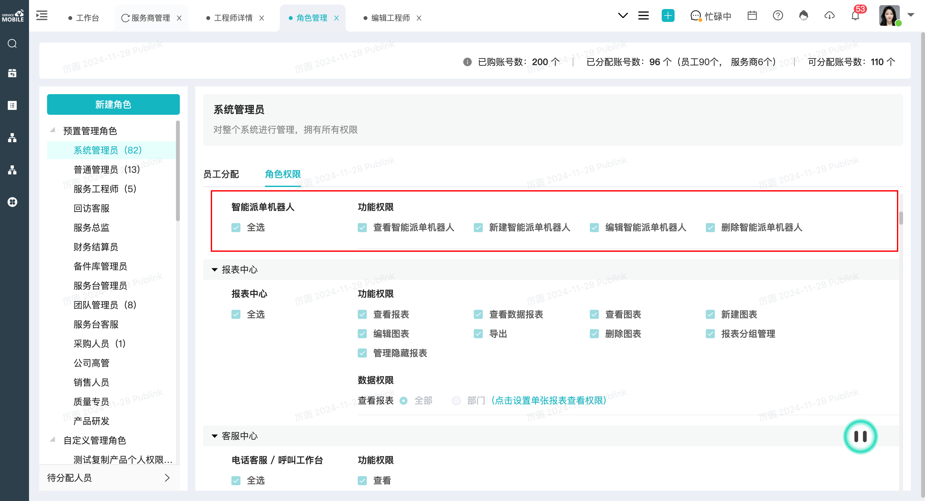This screenshot has width=925, height=501.
Task: Toggle 全选 for 报表中心
Action: 236,315
